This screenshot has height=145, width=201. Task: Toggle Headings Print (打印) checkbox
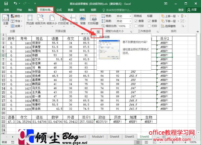click(x=149, y=26)
